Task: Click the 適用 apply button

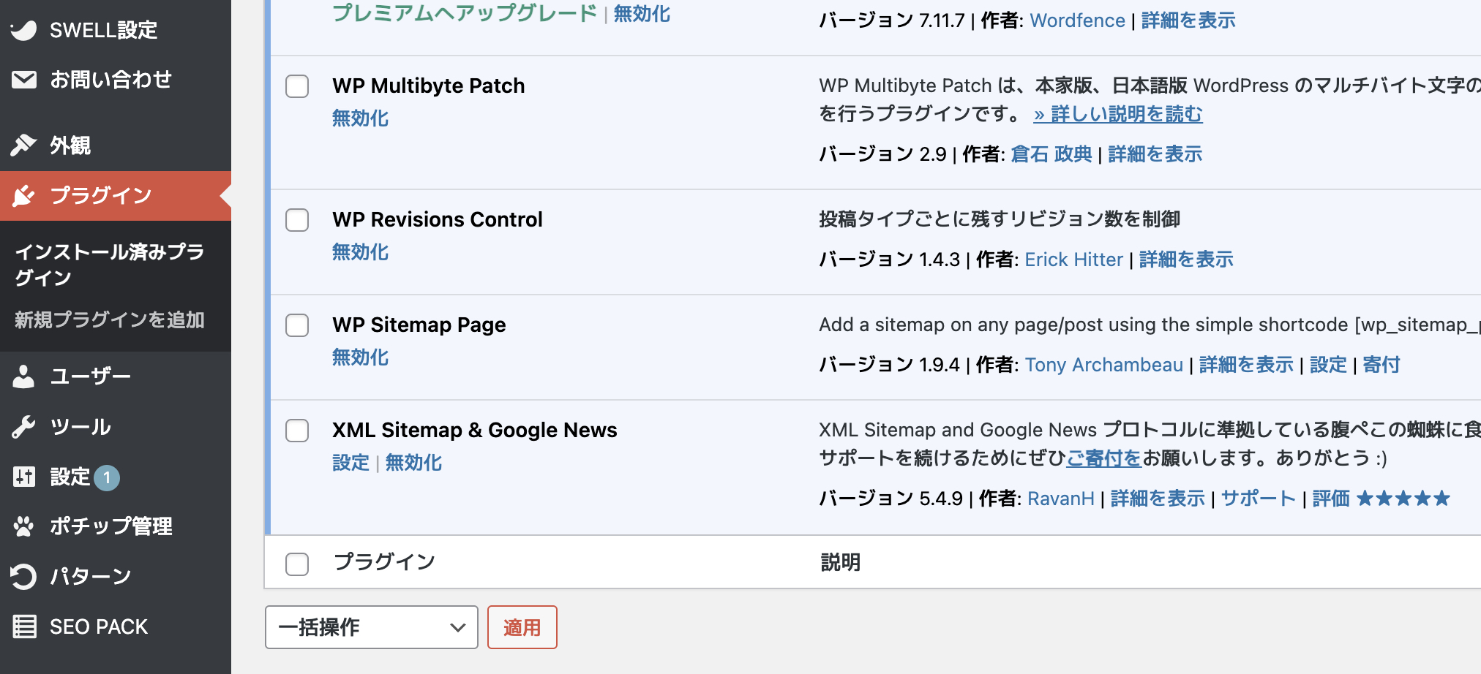Action: [x=522, y=627]
